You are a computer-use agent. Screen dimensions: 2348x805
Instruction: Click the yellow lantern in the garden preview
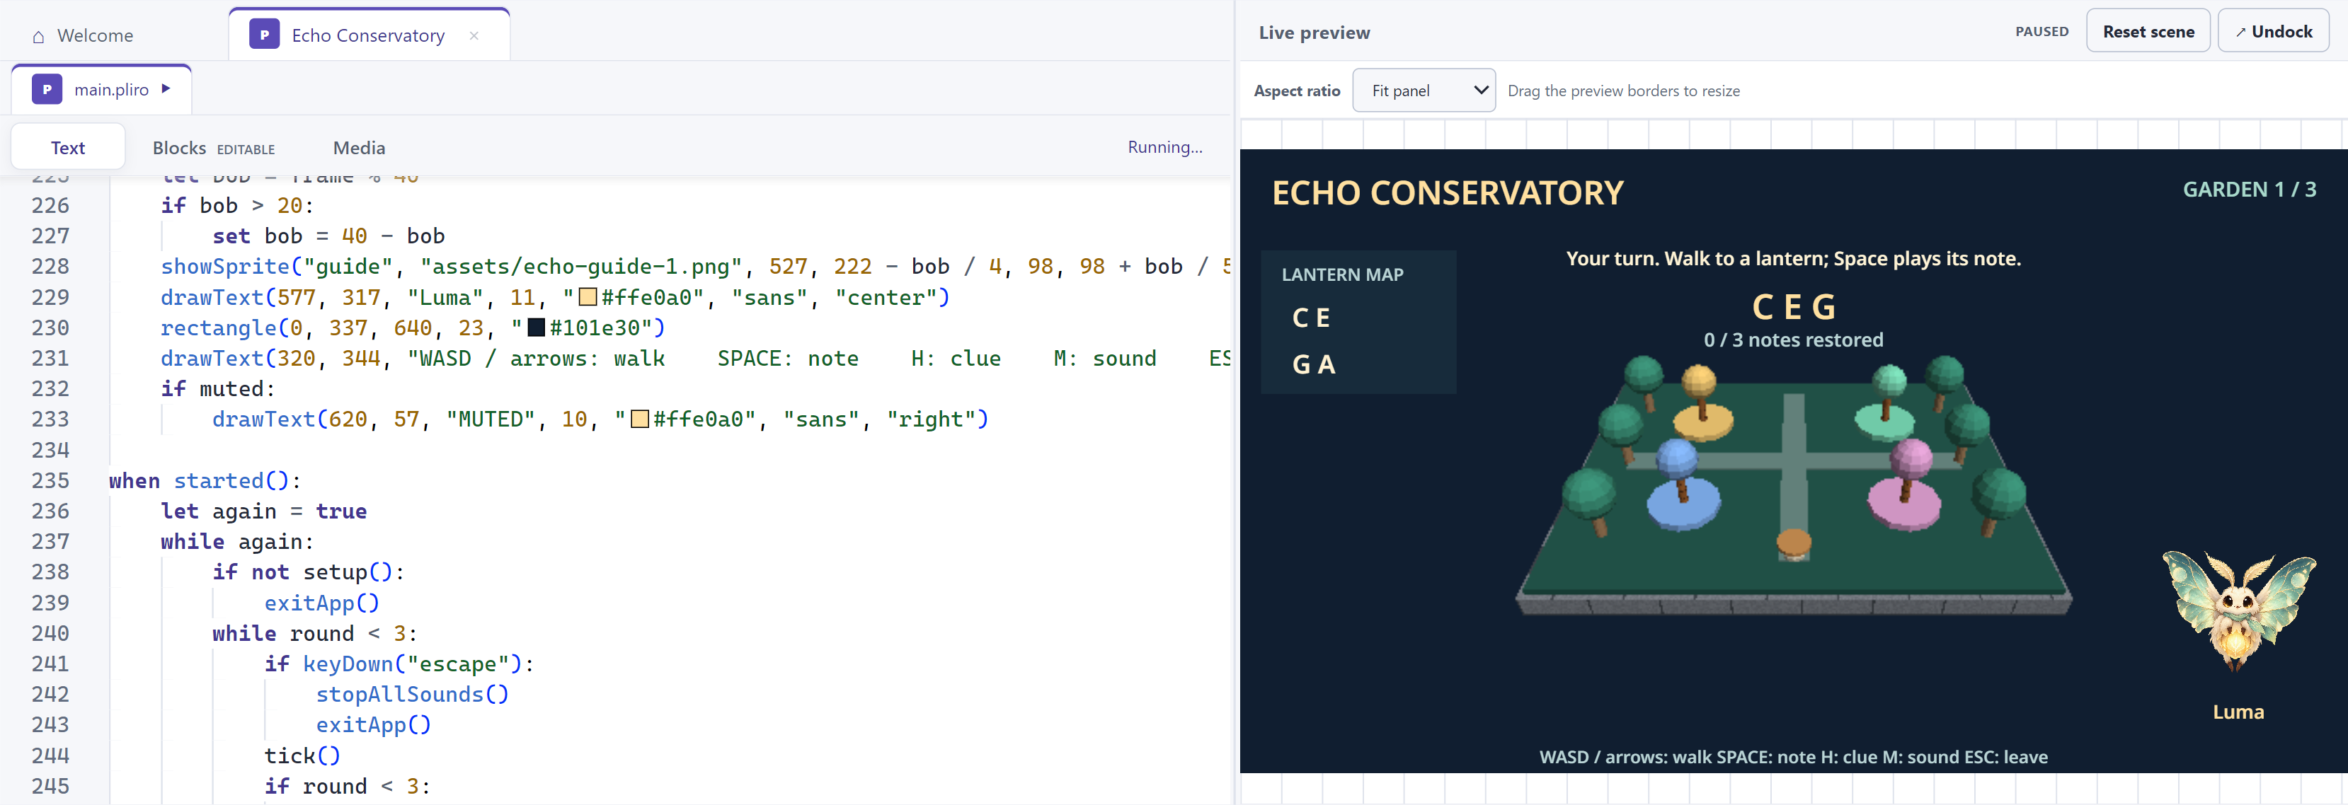click(1702, 403)
